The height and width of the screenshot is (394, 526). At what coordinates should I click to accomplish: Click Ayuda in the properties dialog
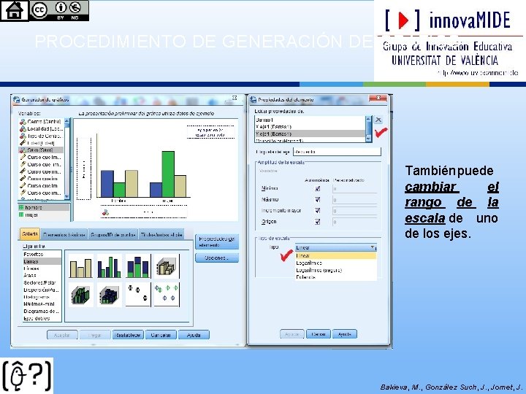[345, 334]
